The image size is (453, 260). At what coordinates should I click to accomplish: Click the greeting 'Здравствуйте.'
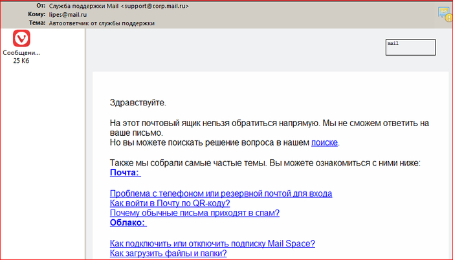click(138, 103)
